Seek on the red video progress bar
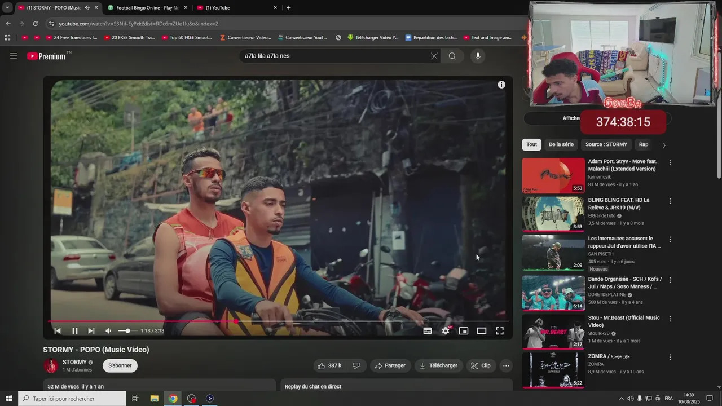The image size is (722, 406). 279,321
